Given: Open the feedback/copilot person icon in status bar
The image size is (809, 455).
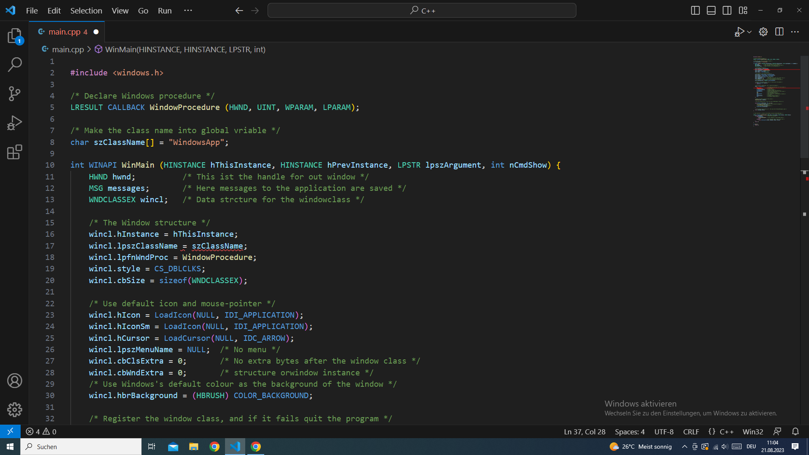Looking at the screenshot, I should 777,431.
